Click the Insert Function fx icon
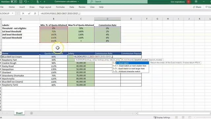The width and height of the screenshot is (211, 119). [35, 13]
